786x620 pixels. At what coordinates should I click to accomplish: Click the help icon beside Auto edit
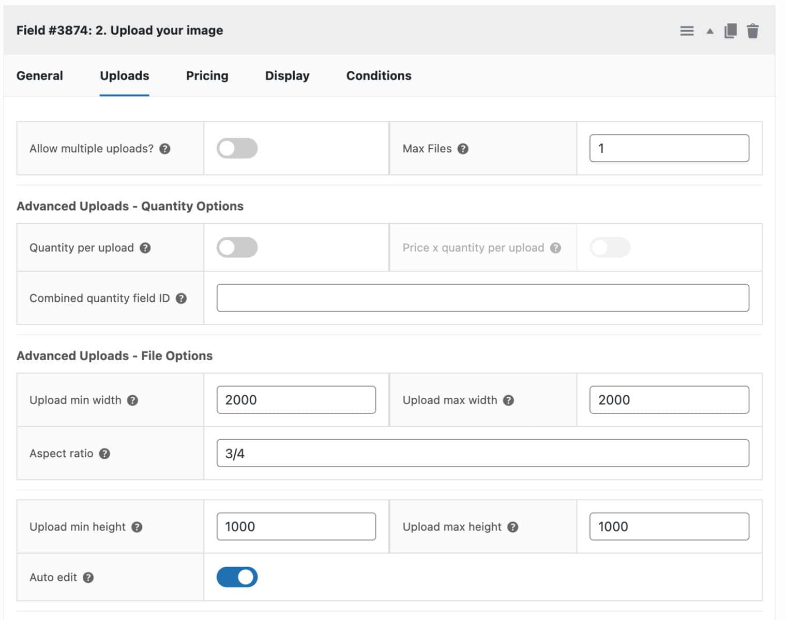point(87,578)
